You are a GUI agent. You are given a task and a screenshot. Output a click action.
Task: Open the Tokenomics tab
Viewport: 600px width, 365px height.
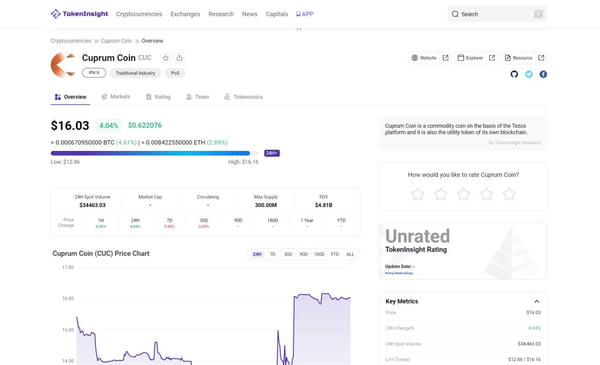pos(248,97)
